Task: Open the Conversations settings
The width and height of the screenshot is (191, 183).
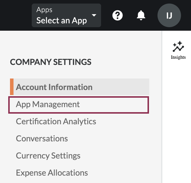Action: [x=42, y=138]
